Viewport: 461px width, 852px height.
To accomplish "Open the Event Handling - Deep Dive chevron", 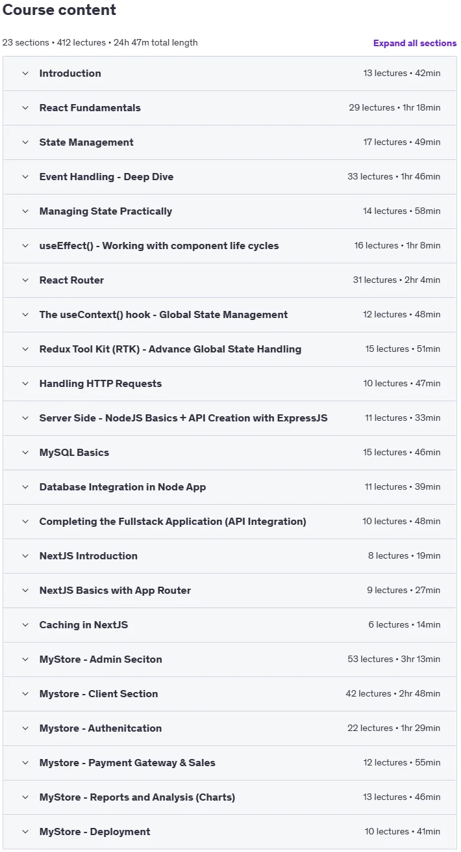I will coord(25,177).
